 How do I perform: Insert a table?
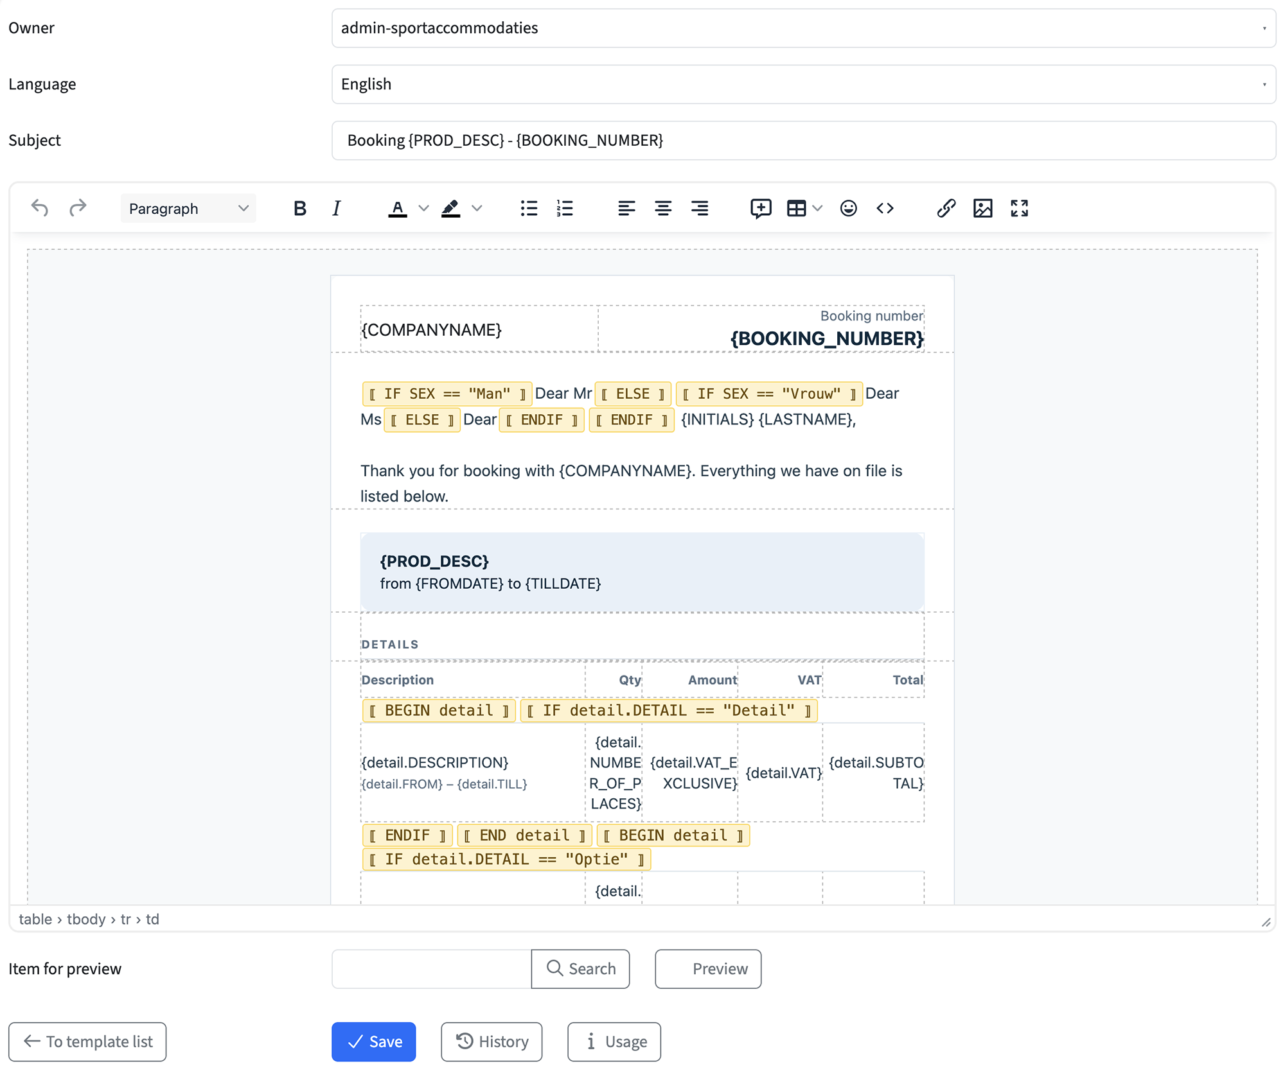tap(797, 208)
